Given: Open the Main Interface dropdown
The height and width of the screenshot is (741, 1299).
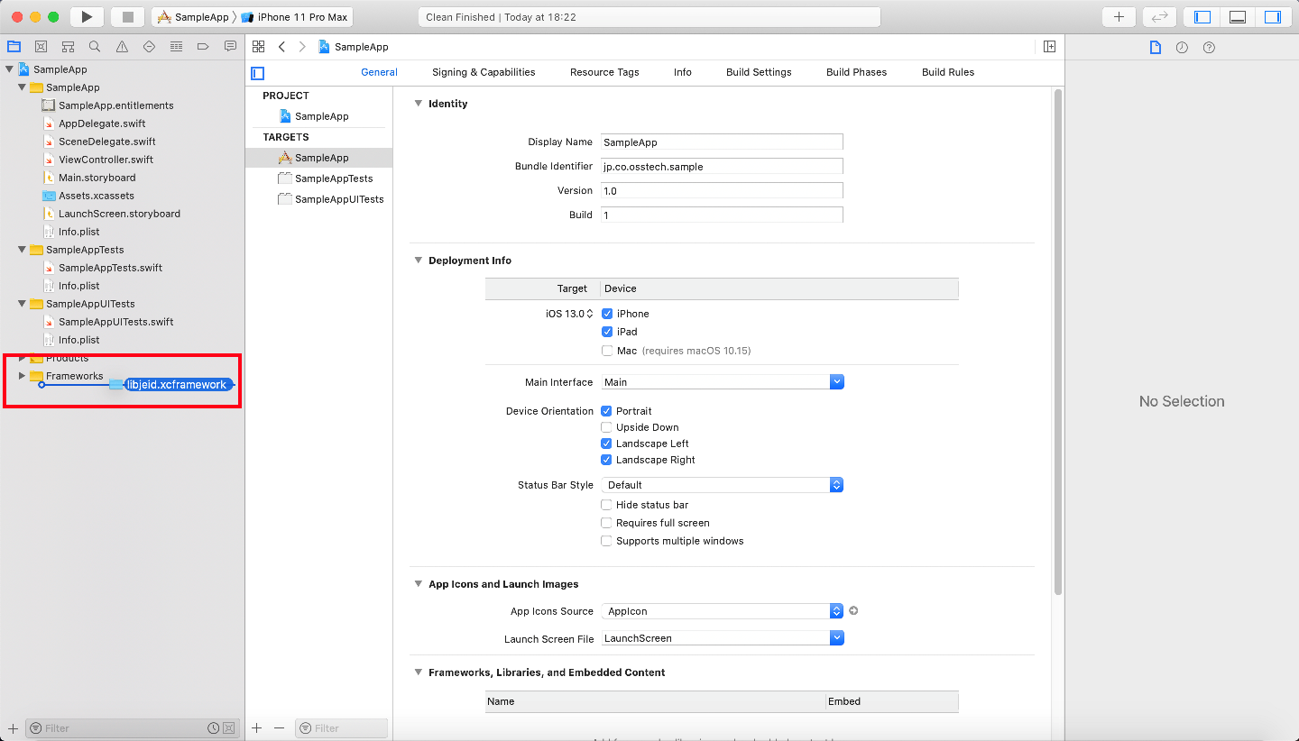Looking at the screenshot, I should point(723,382).
